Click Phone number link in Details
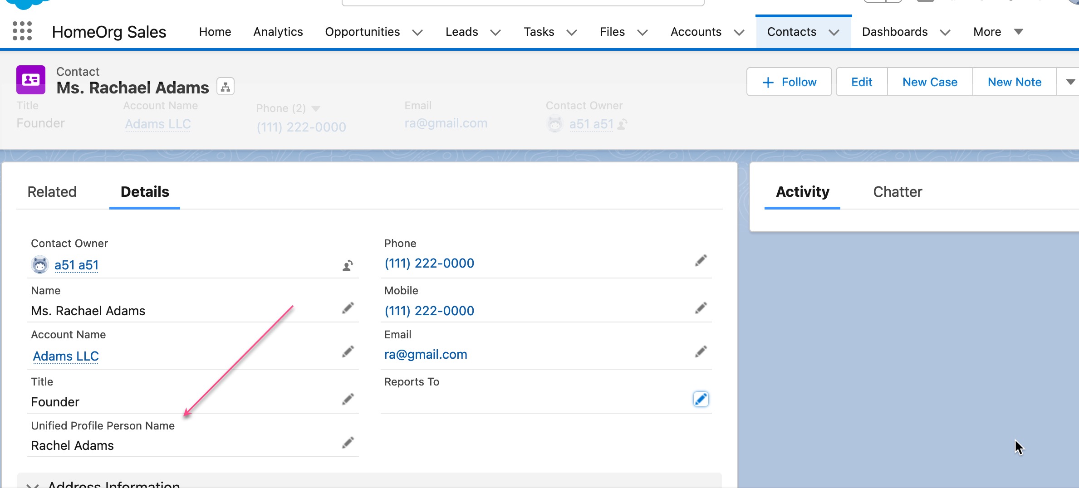This screenshot has height=488, width=1079. (x=429, y=263)
